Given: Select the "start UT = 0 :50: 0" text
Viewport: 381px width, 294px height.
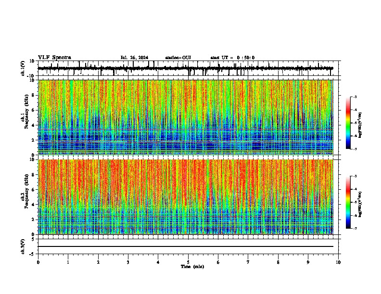Looking at the screenshot, I should (232, 58).
